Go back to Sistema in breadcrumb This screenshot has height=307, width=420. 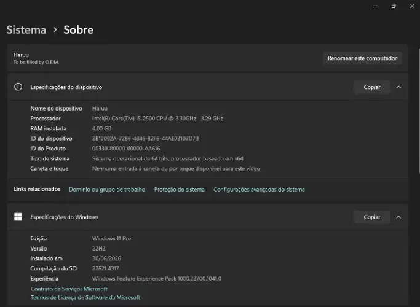26,29
